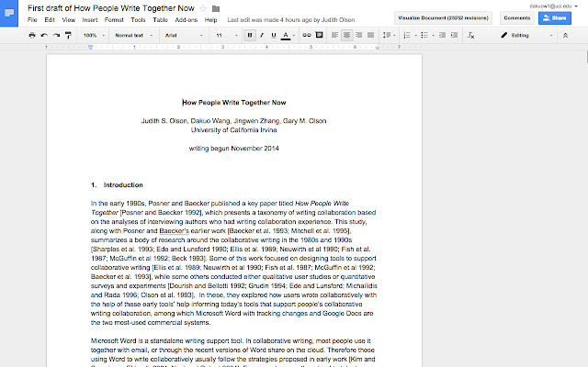The width and height of the screenshot is (588, 367).
Task: Open bulleted list options arrow
Action: coord(433,36)
